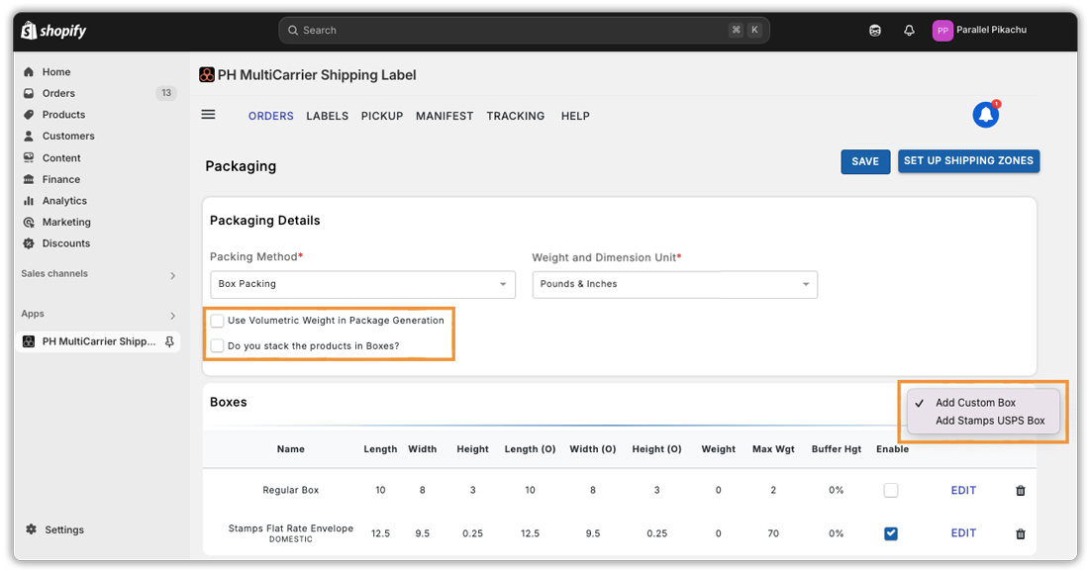Click the Finance bank icon

coord(29,179)
